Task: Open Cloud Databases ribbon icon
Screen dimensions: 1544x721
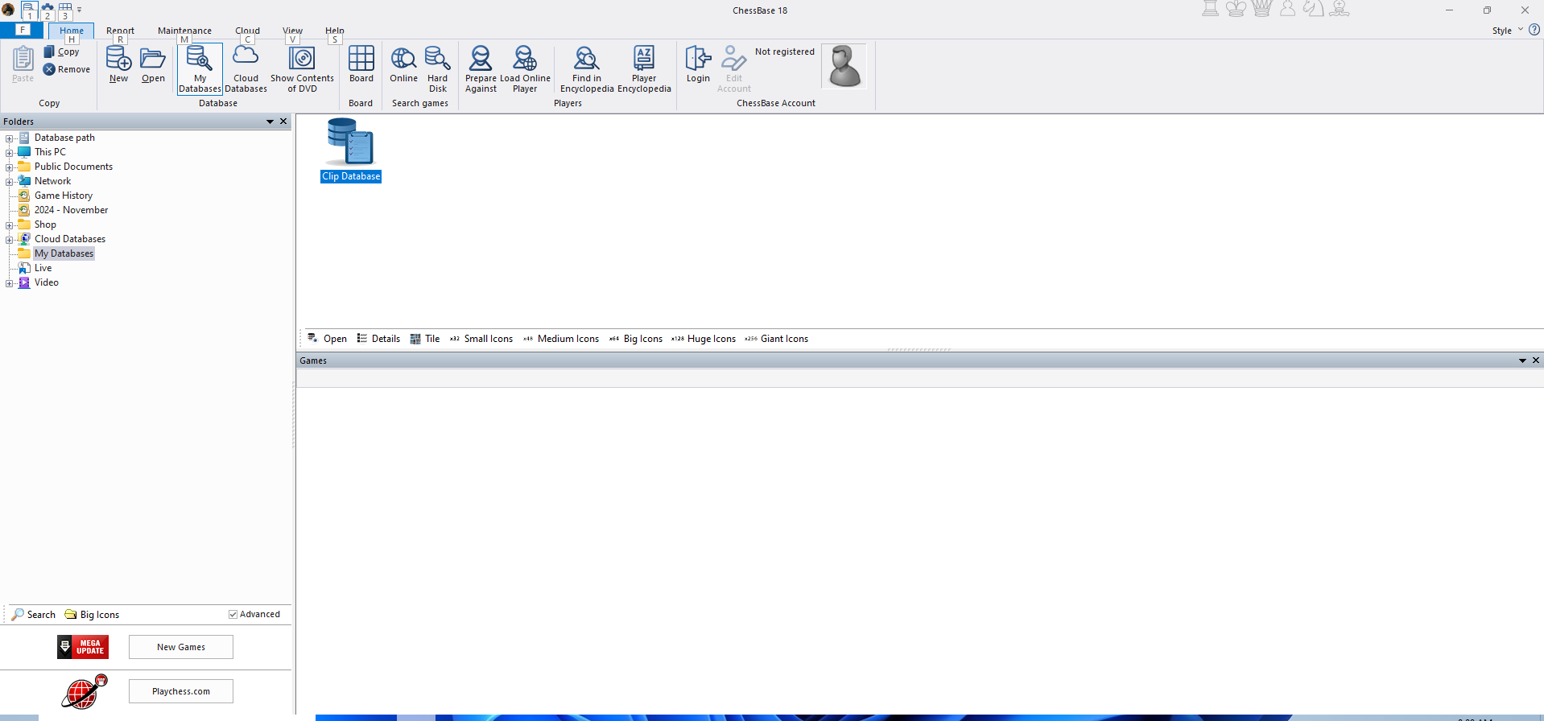Action: click(x=246, y=56)
